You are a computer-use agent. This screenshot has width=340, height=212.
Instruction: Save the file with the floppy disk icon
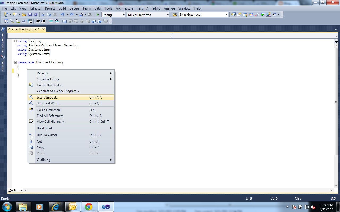pos(30,15)
